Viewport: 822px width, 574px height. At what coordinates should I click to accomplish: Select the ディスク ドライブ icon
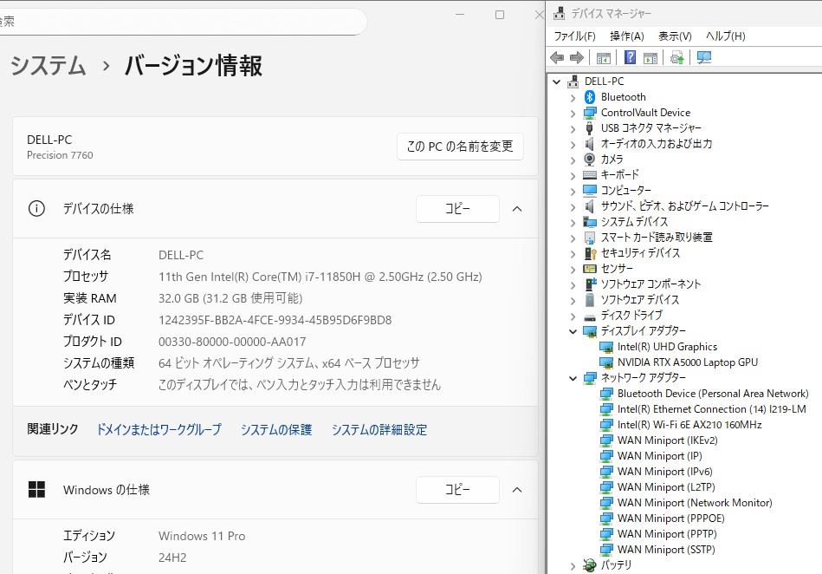click(590, 316)
